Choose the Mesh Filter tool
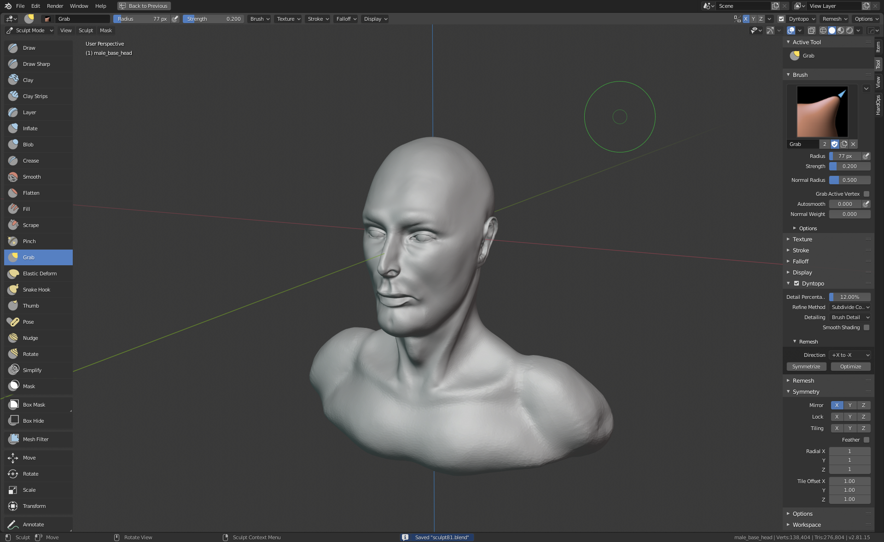 pos(35,439)
